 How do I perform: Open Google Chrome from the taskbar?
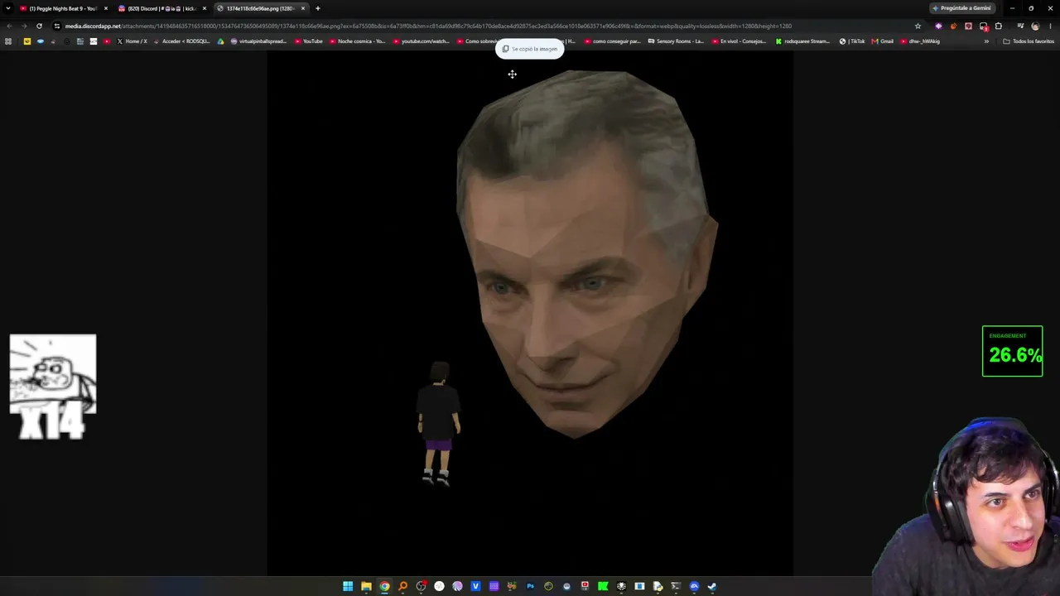[x=384, y=586]
